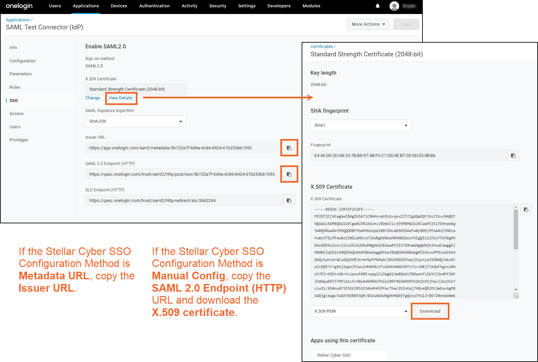
Task: Open the Security menu item
Action: (x=218, y=6)
